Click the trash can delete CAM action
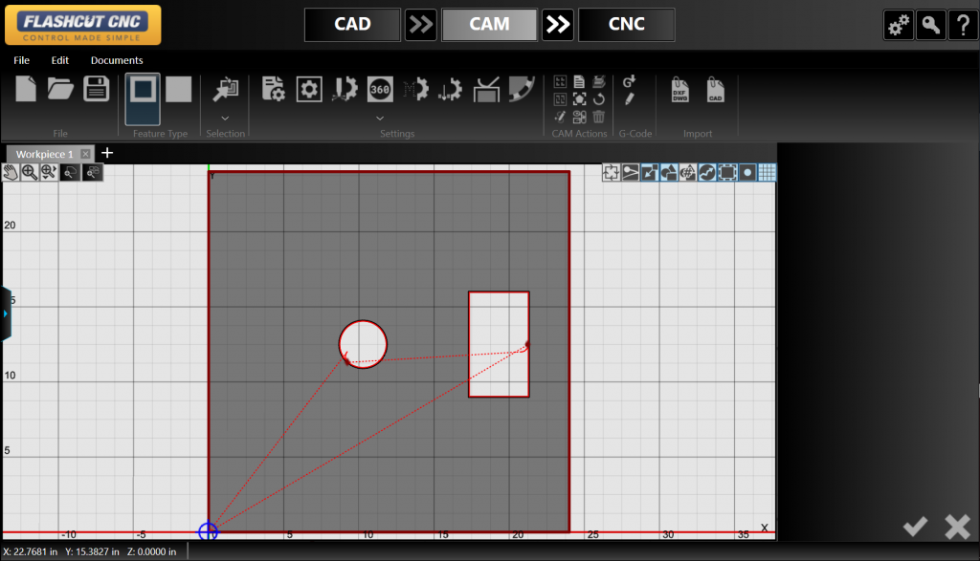Viewport: 980px width, 561px height. [x=599, y=117]
